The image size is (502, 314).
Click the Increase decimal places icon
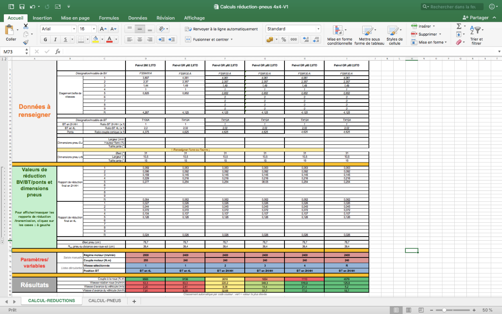click(306, 39)
